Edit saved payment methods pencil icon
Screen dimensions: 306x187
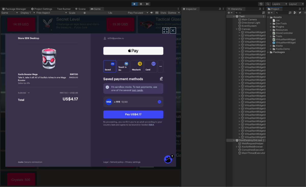(161, 79)
